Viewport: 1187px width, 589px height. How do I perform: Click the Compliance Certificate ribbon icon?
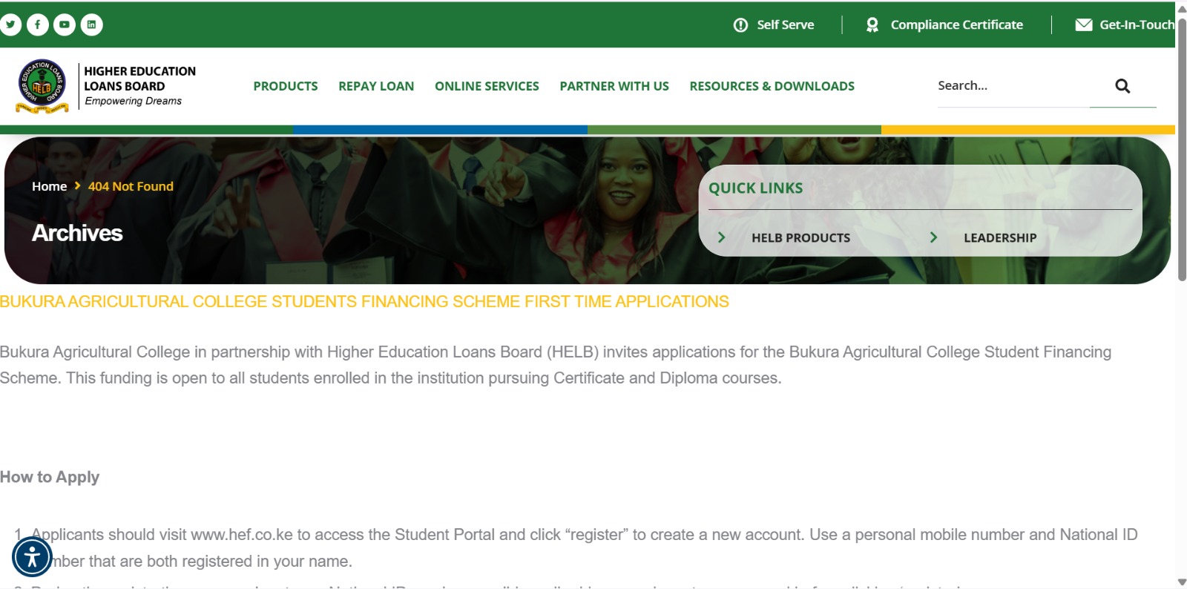click(872, 25)
